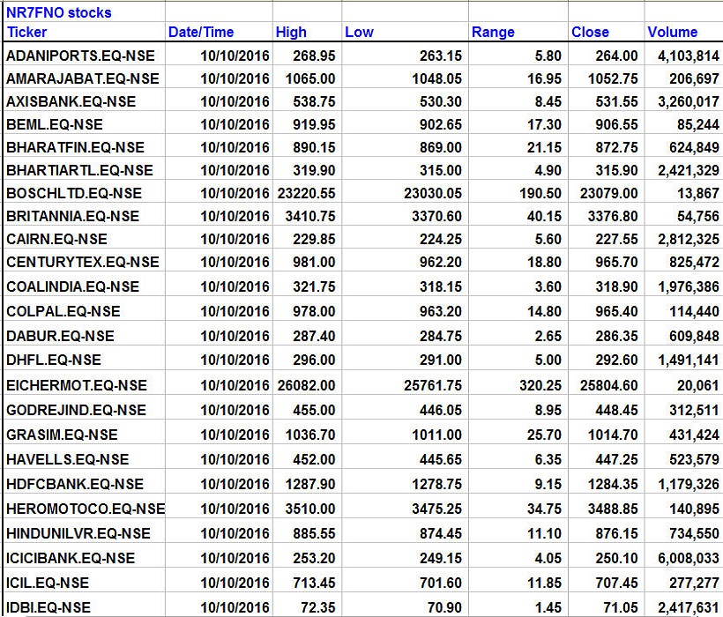Click the Ticker column header
This screenshot has height=617, width=723.
26,33
